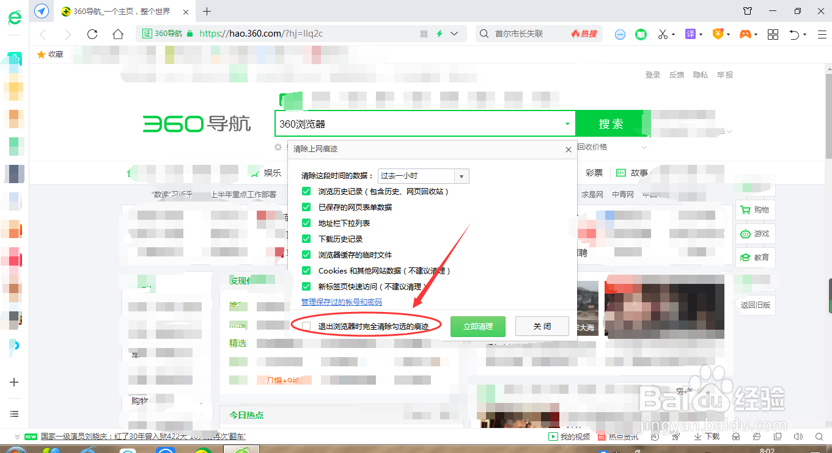Click the scissors screenshot tool icon
The height and width of the screenshot is (453, 832).
[x=663, y=34]
